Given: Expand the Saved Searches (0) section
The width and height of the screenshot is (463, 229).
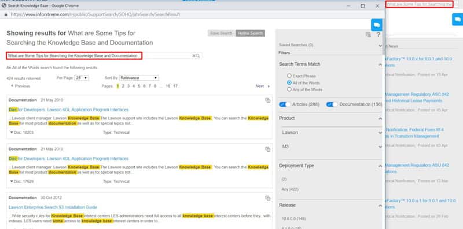Looking at the screenshot, I should 380,46.
